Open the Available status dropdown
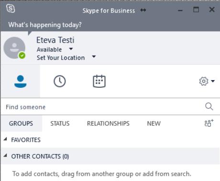 pos(71,49)
